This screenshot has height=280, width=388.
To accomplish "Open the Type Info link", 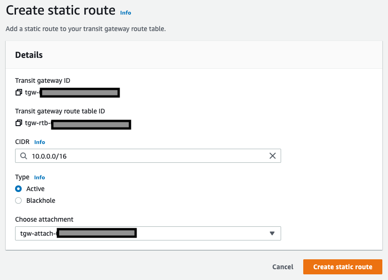I will pyautogui.click(x=39, y=177).
